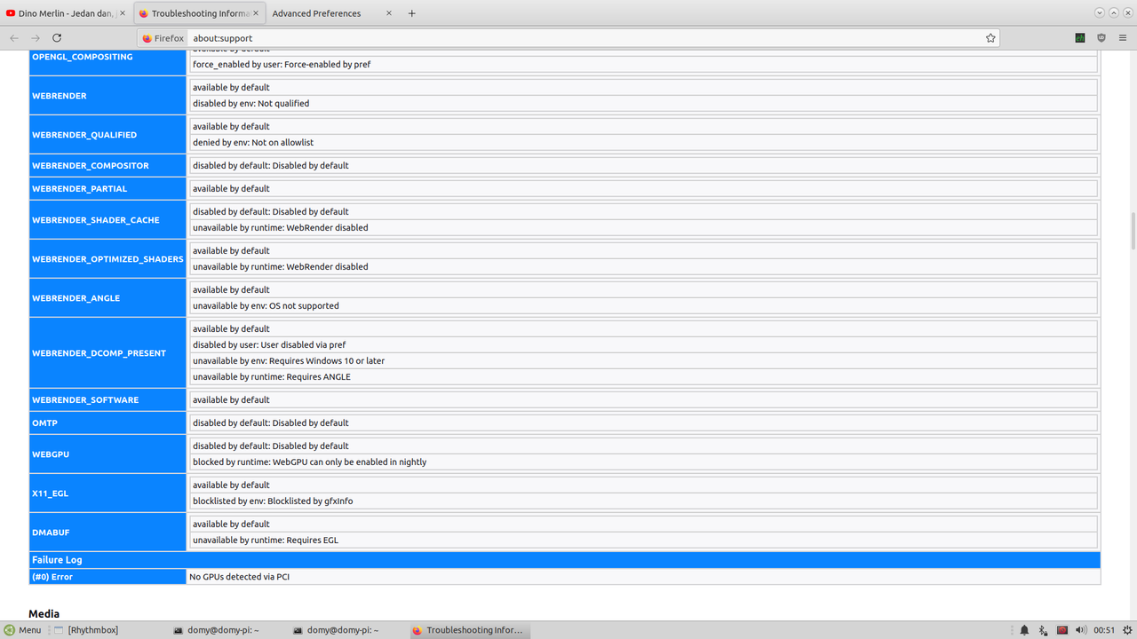Click the green 'eh' extension toolbar icon

coord(1080,37)
